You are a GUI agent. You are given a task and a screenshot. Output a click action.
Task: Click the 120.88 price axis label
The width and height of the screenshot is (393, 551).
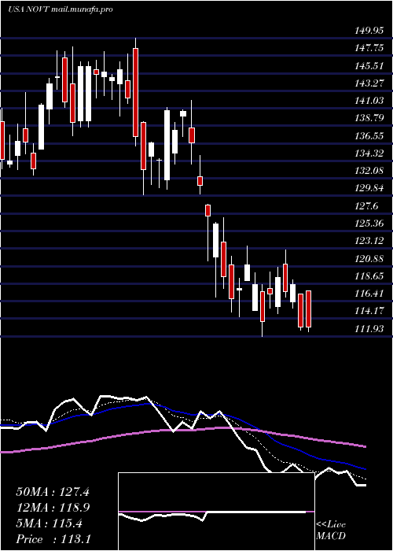pyautogui.click(x=369, y=258)
